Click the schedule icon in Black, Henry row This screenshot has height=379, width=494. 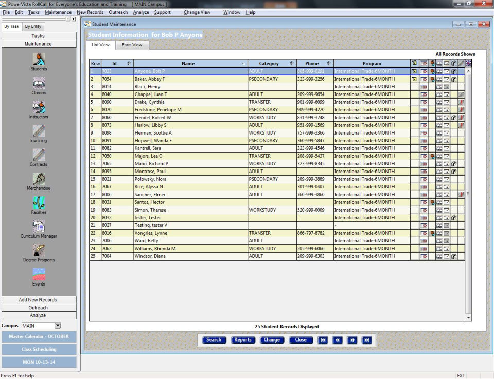point(424,87)
